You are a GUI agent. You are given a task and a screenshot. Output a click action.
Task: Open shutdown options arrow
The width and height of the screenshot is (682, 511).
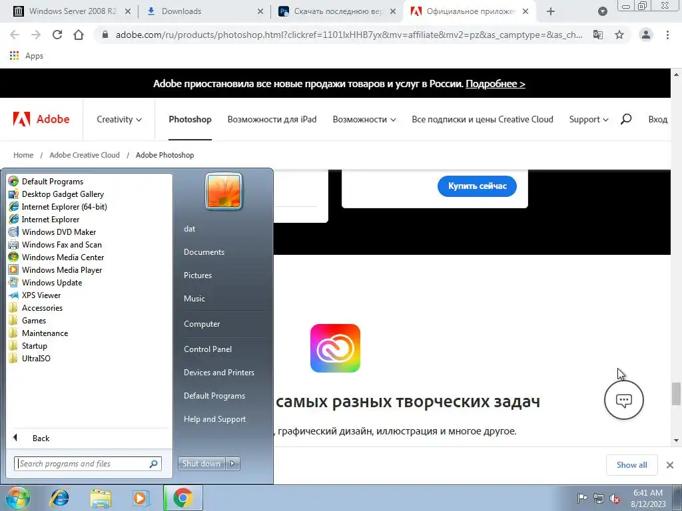point(232,464)
